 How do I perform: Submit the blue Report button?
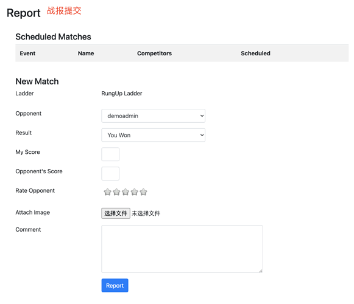tap(115, 286)
